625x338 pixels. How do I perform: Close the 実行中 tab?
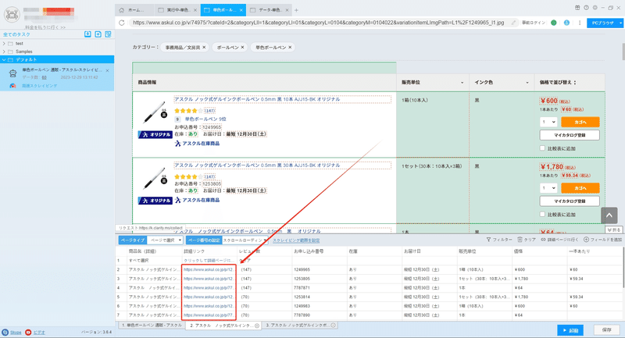[x=195, y=10]
